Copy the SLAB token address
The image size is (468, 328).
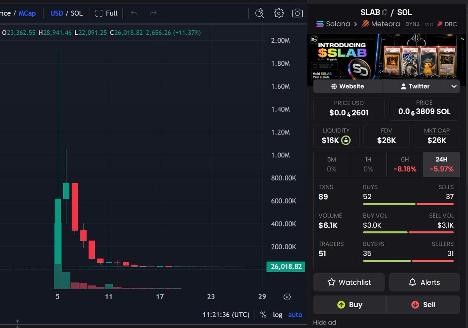click(x=385, y=12)
